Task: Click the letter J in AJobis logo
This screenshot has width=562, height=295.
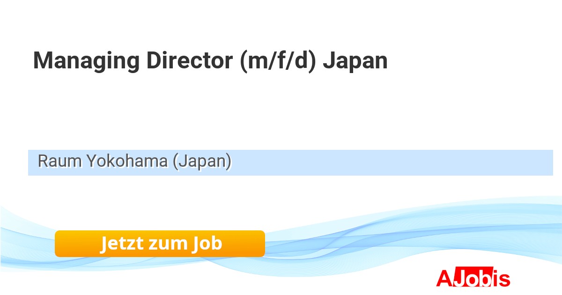Action: (459, 279)
